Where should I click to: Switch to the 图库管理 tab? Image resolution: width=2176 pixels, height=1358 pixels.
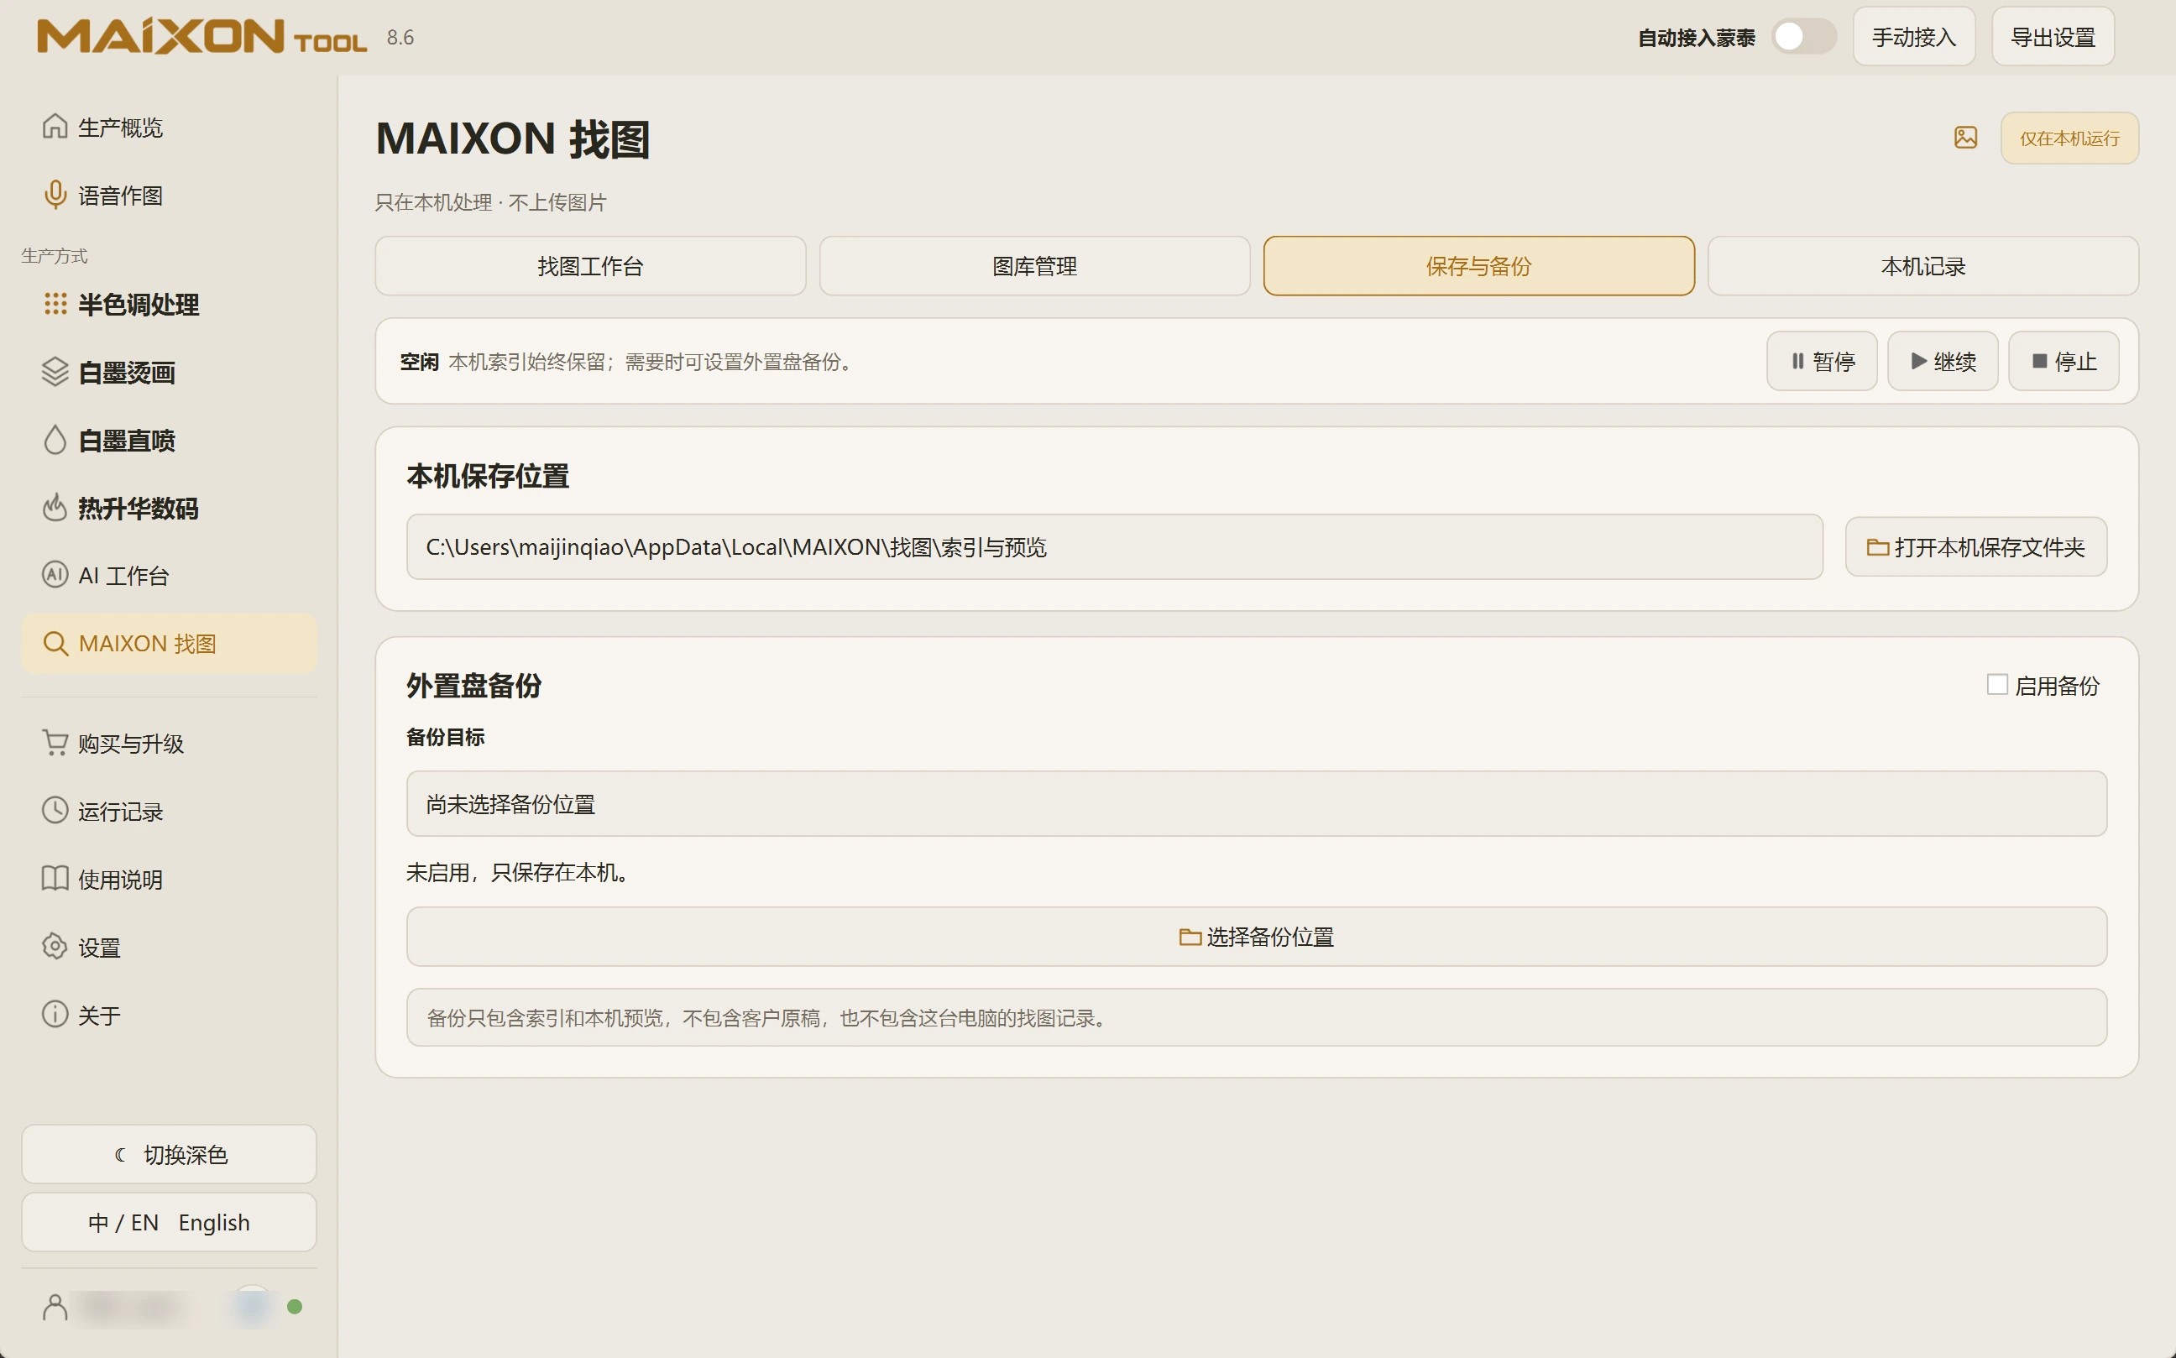[x=1034, y=266]
